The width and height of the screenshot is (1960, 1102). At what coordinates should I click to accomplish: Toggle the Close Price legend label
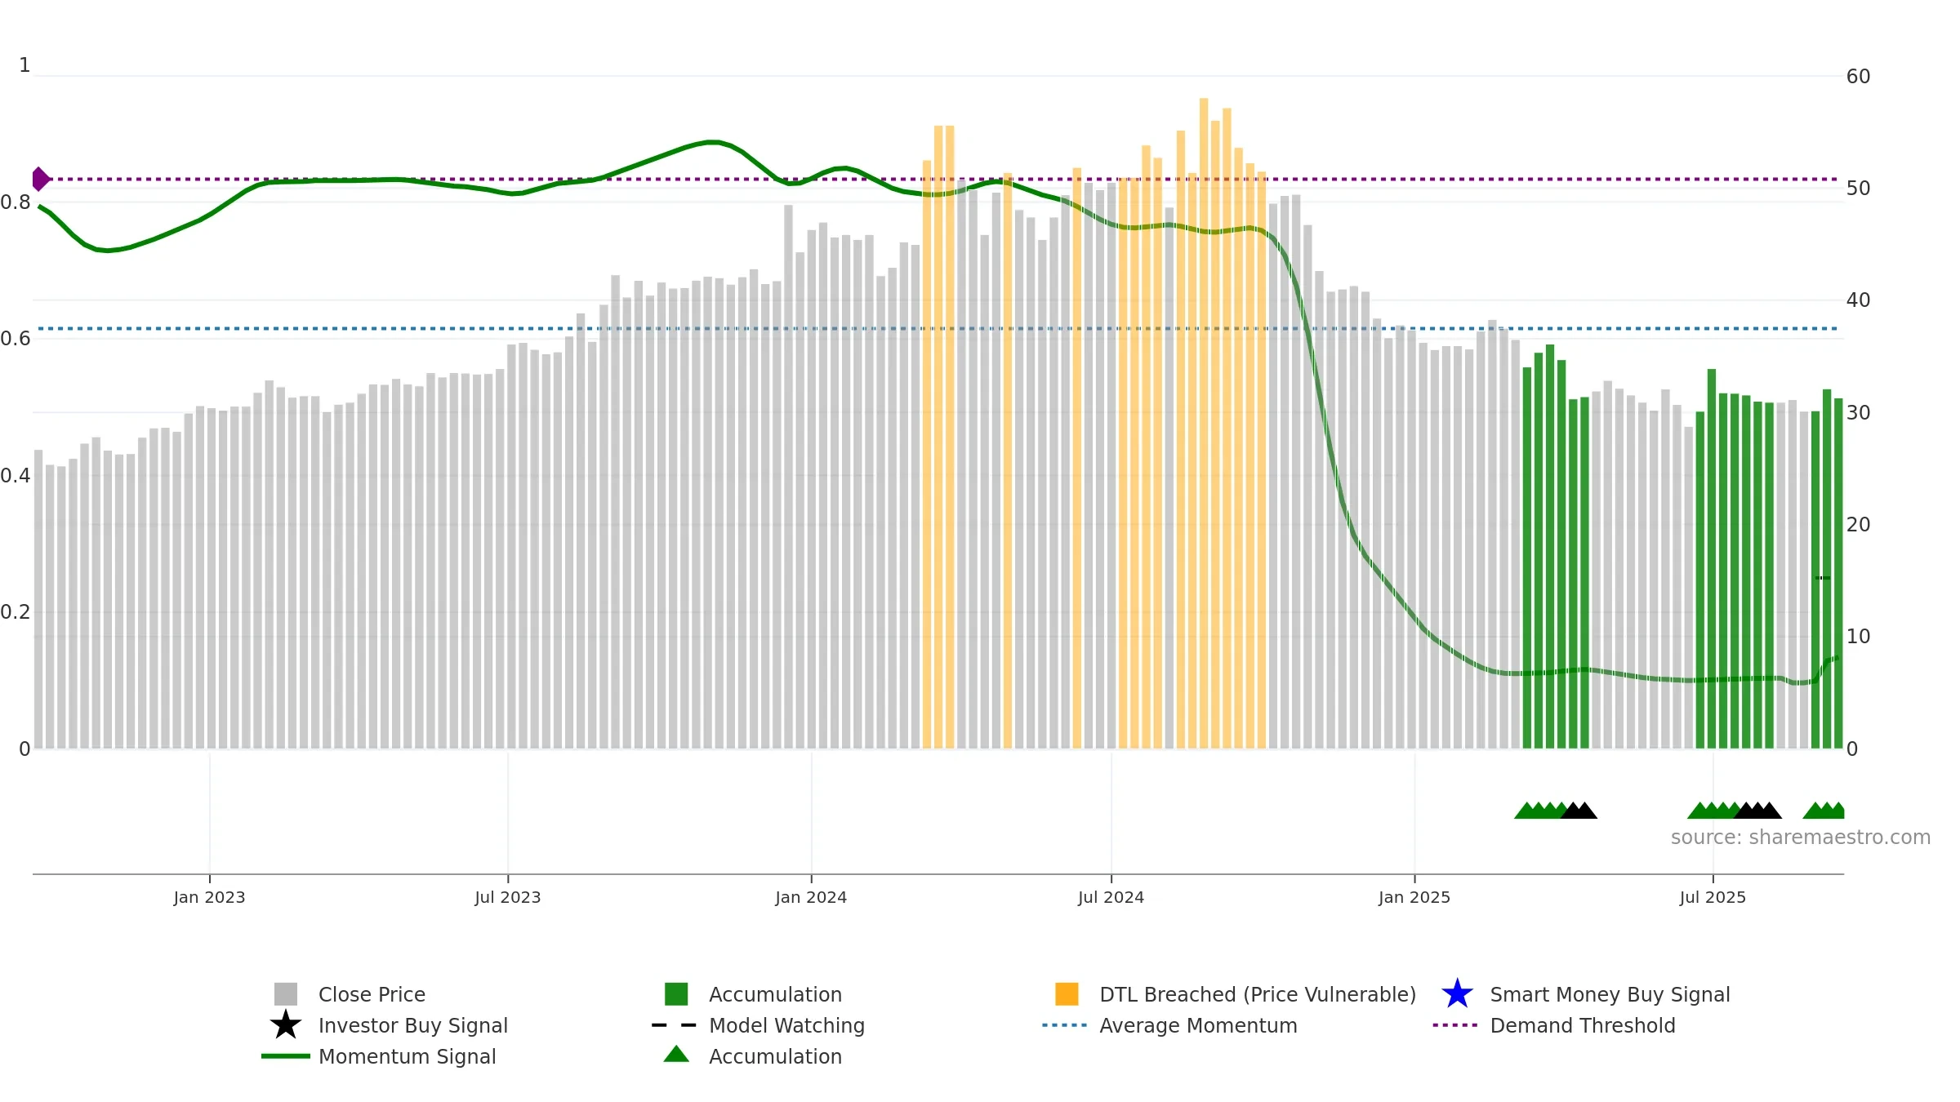point(372,994)
